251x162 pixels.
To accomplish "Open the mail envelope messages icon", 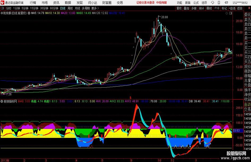I will coord(226,3).
